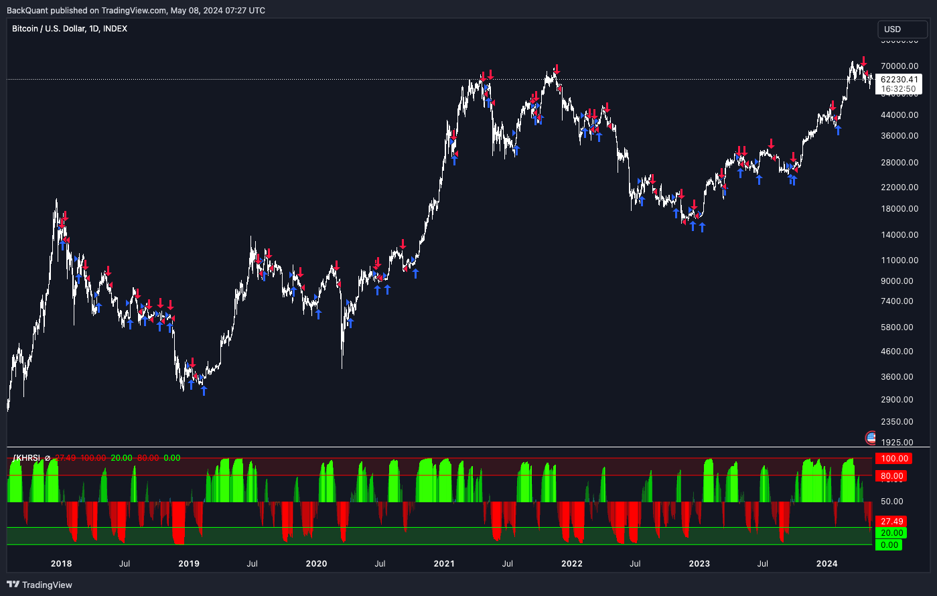Click the 28000.00 price axis label
The image size is (937, 596).
click(899, 163)
